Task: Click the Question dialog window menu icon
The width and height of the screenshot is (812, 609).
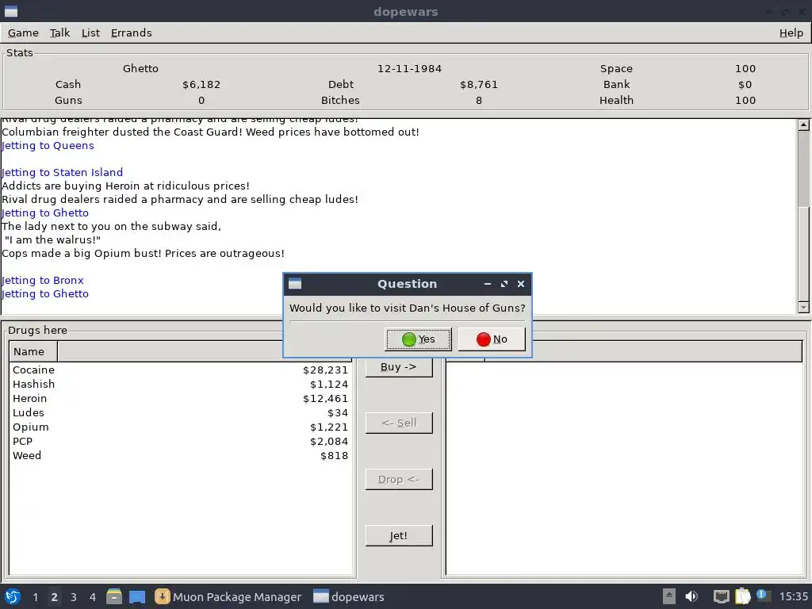Action: point(295,284)
